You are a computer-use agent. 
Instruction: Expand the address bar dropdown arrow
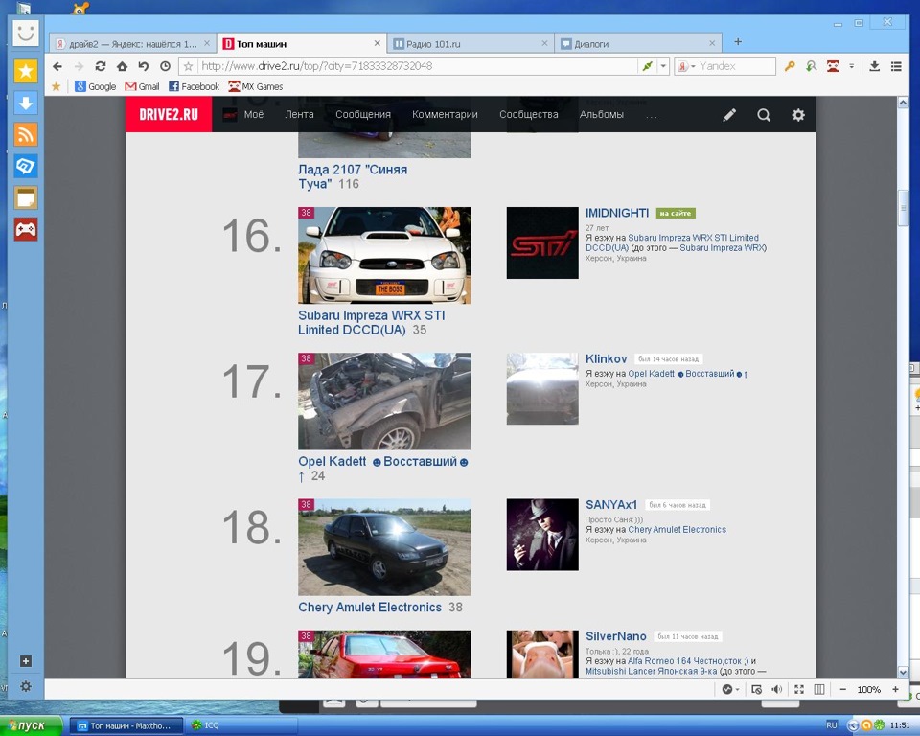(x=663, y=66)
